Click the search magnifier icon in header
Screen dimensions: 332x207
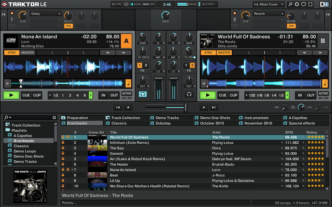[x=290, y=4]
